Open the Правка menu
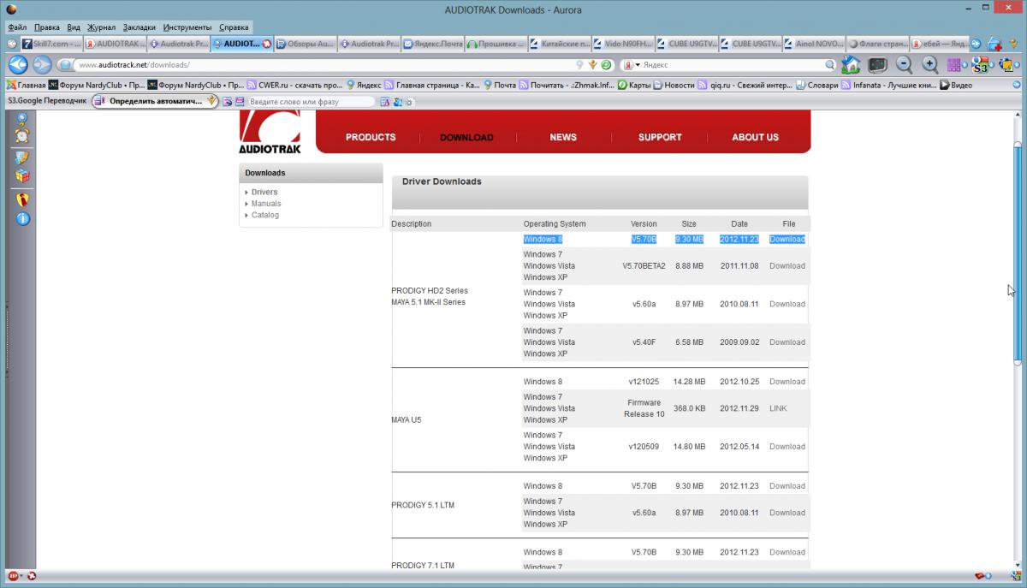 point(47,27)
